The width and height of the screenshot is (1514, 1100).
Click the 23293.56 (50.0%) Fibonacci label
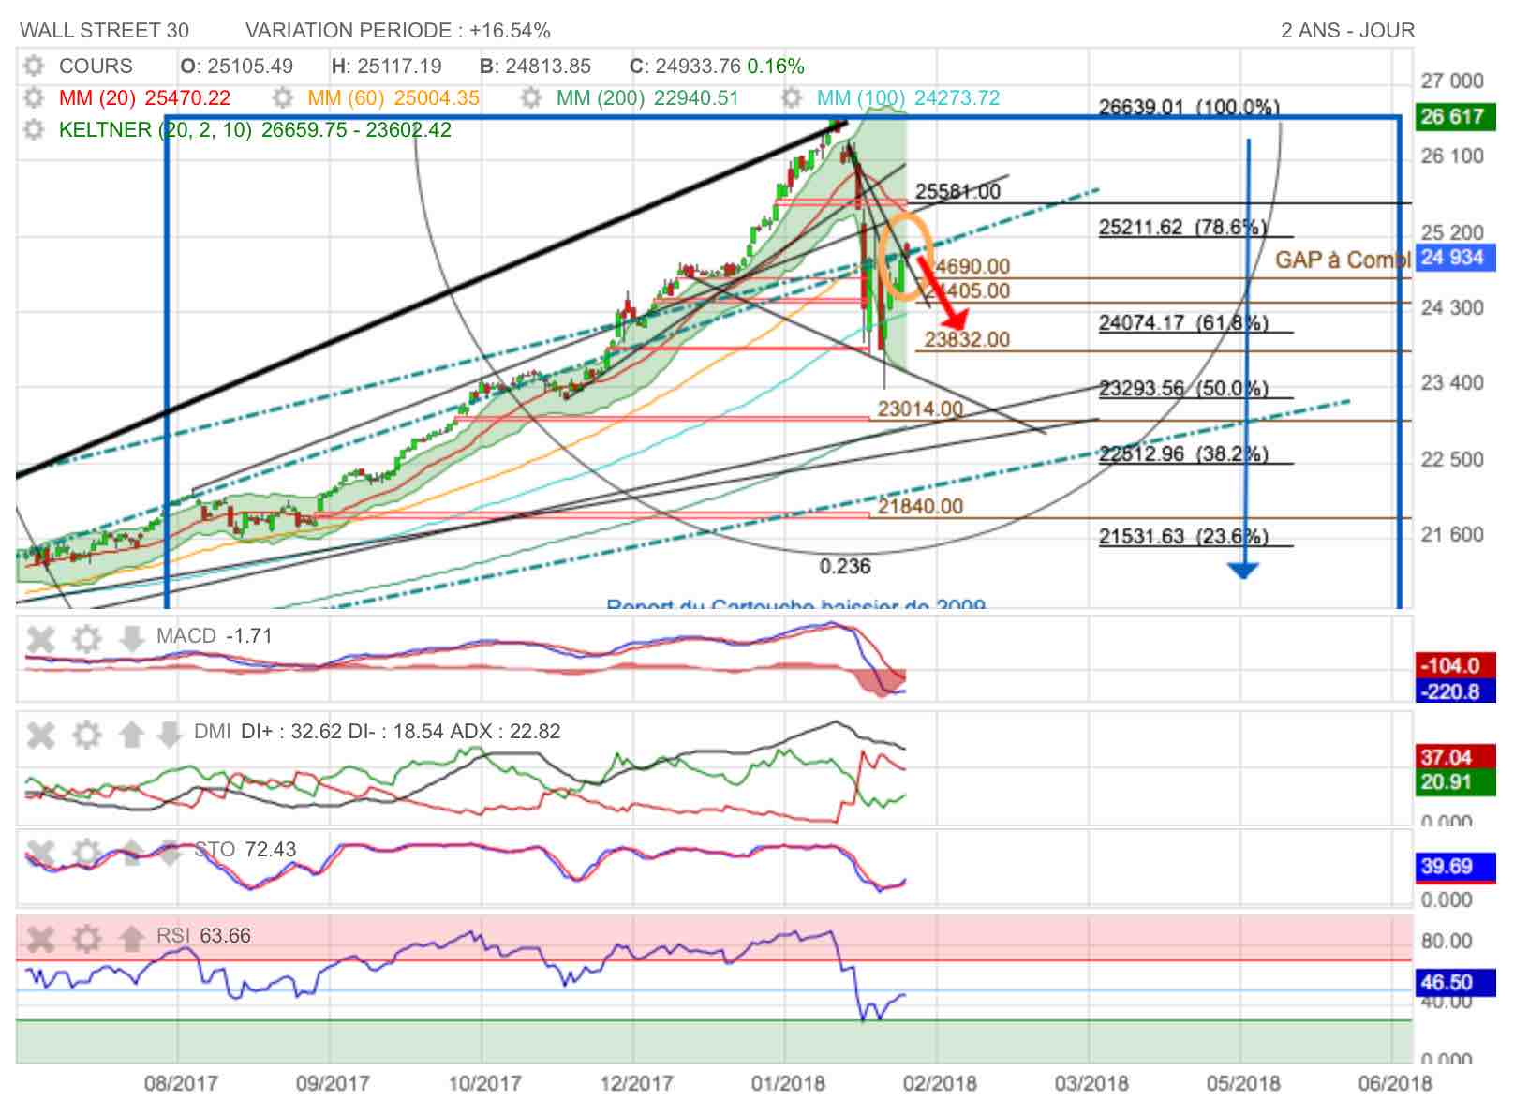[1183, 388]
